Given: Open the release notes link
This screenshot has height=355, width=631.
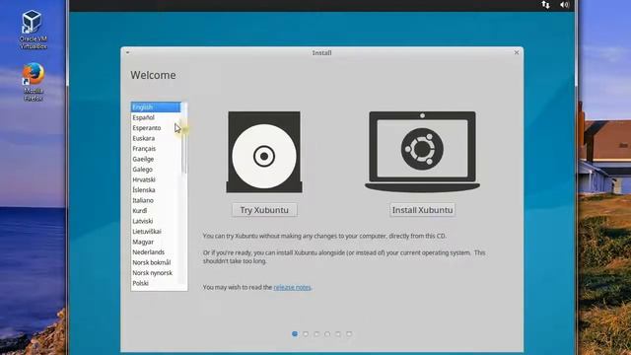Looking at the screenshot, I should point(292,287).
